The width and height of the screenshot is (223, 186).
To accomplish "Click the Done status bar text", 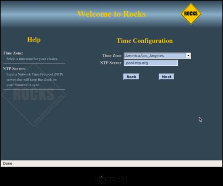I will pyautogui.click(x=7, y=163).
